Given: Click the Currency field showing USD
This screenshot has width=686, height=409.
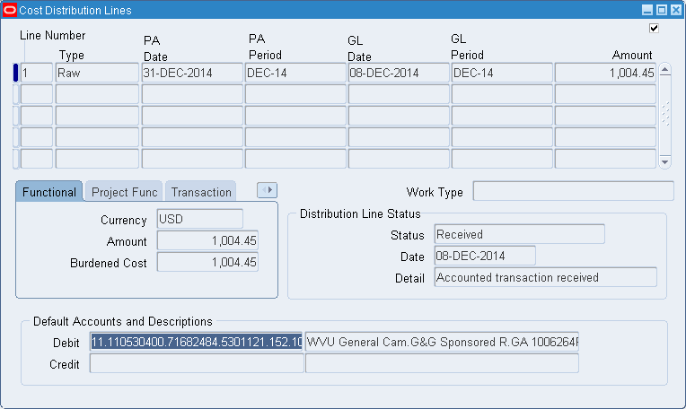Looking at the screenshot, I should (x=199, y=219).
